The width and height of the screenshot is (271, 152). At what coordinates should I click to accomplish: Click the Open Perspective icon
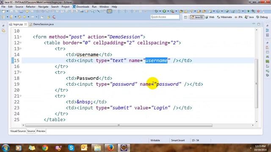point(185,17)
